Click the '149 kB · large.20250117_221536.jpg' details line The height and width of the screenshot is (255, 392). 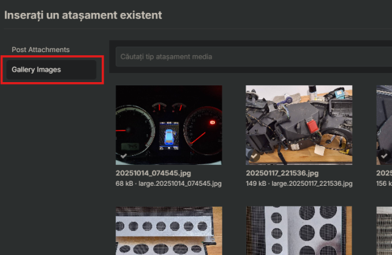point(298,183)
